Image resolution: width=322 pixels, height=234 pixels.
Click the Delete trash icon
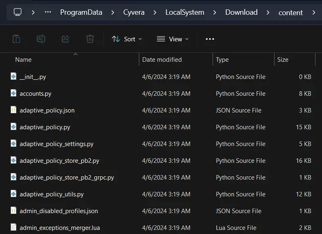pyautogui.click(x=90, y=39)
